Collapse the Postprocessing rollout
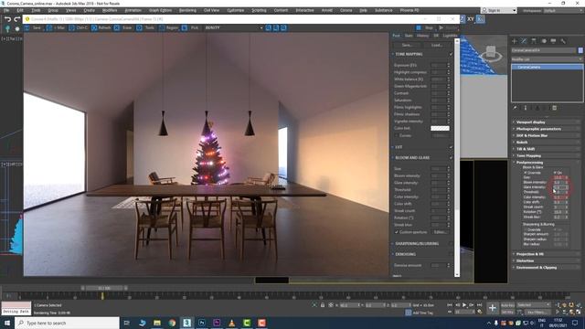 pos(547,163)
